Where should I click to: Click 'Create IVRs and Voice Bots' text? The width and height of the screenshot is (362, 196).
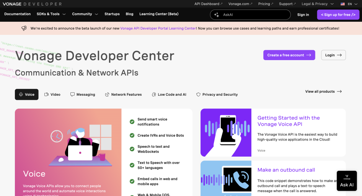[x=161, y=136]
